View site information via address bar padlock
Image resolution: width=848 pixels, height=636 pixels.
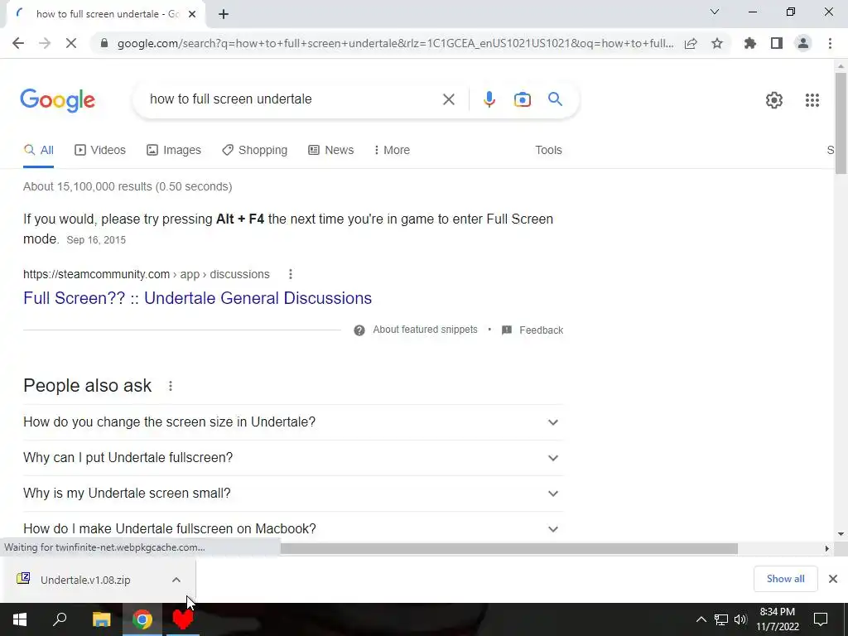pyautogui.click(x=104, y=43)
